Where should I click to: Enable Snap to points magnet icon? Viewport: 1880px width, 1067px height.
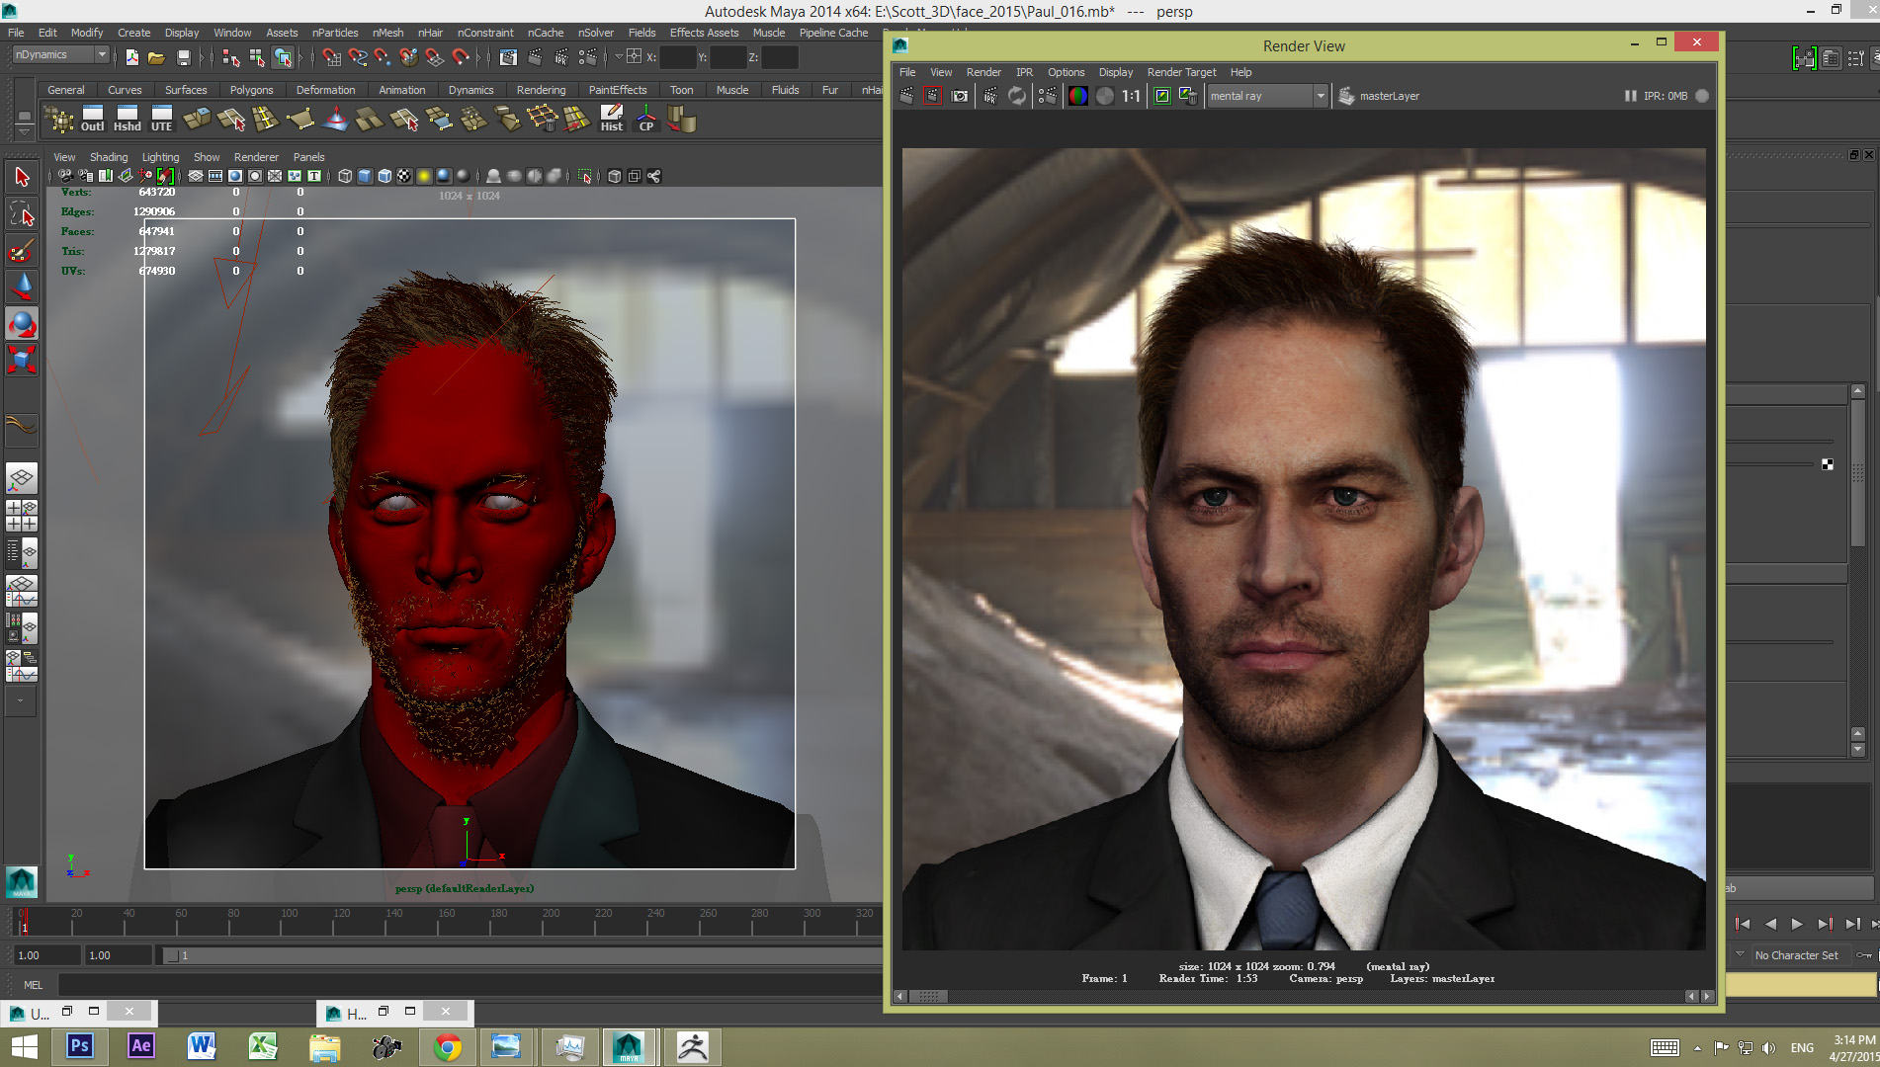pyautogui.click(x=383, y=57)
